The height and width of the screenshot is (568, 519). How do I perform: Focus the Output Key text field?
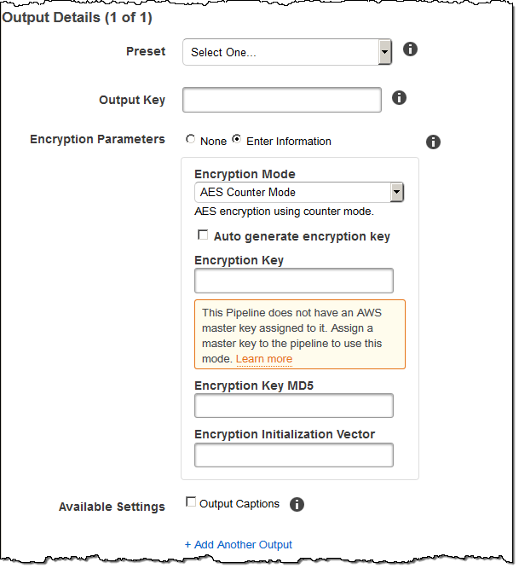click(x=282, y=100)
